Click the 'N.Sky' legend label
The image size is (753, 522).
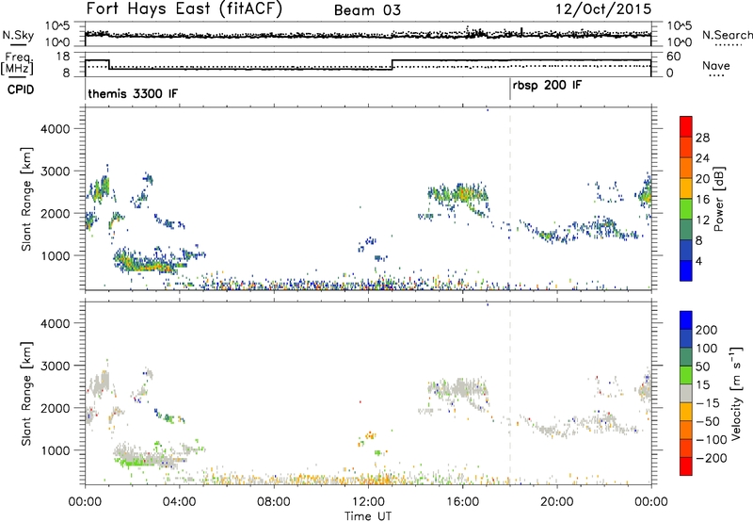pyautogui.click(x=18, y=36)
